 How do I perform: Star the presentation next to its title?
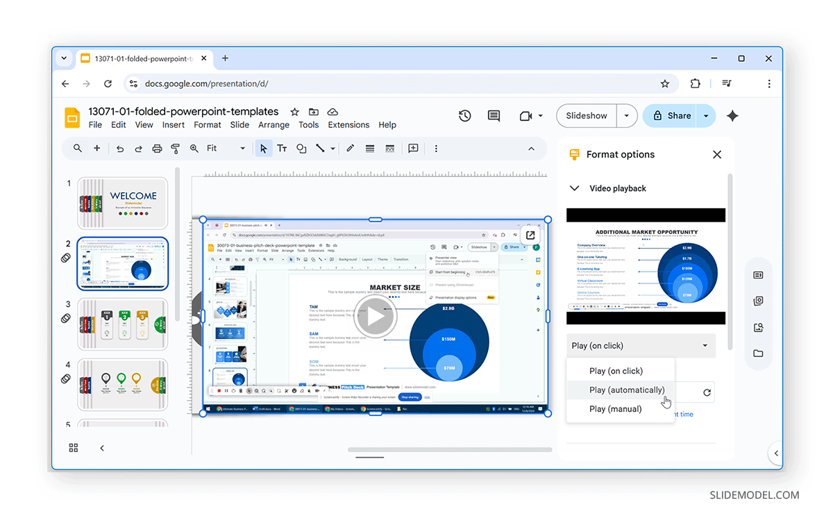coord(294,111)
